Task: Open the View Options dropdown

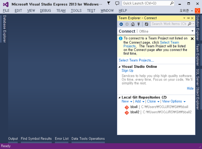Action: [174, 101]
